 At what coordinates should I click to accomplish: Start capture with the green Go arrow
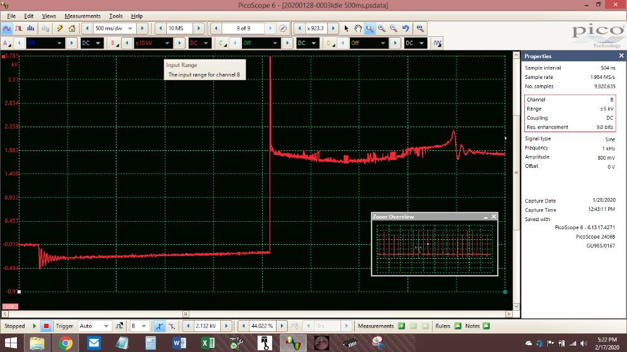point(34,326)
